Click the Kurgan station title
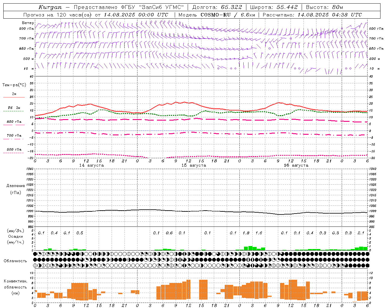 click(x=50, y=7)
